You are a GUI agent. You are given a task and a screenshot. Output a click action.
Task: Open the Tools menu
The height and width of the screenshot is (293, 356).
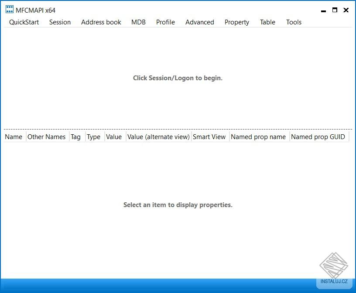[x=294, y=22]
